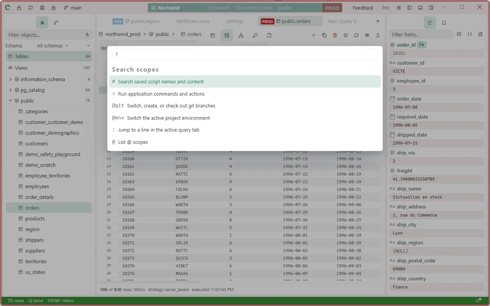Toggle case-sensitive filter icon in object filter

click(x=87, y=35)
